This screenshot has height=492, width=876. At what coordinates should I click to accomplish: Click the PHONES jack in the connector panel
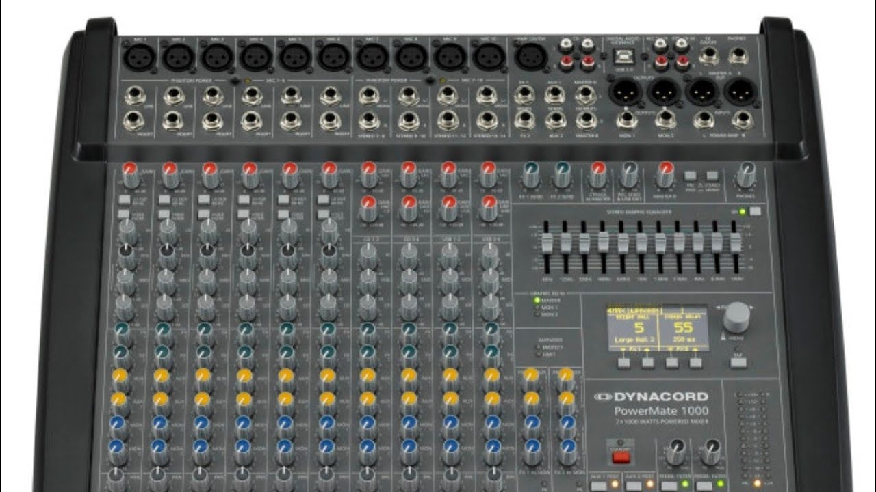[738, 56]
